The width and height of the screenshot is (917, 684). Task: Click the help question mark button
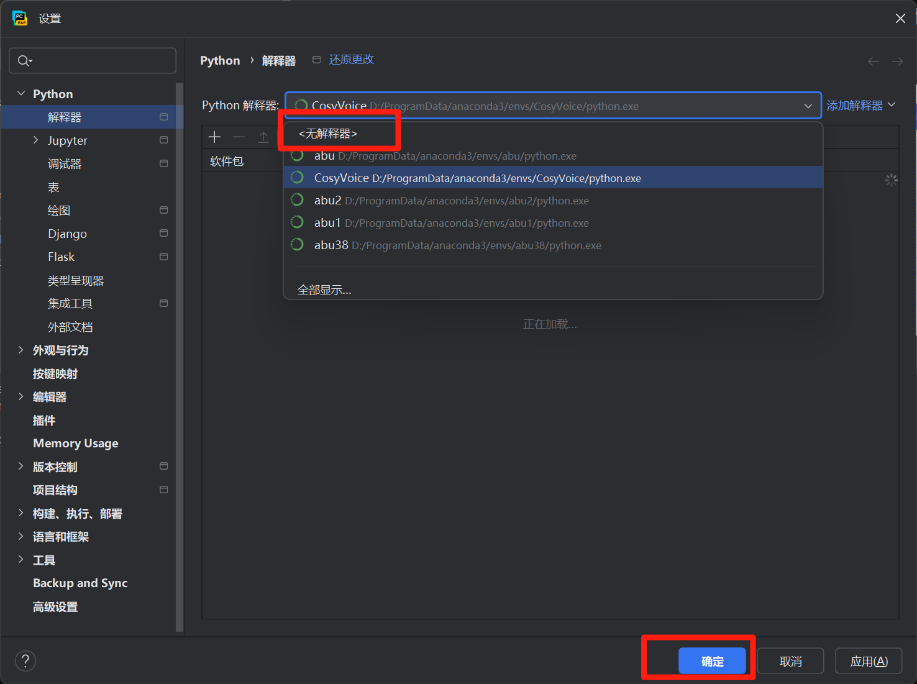(x=25, y=660)
